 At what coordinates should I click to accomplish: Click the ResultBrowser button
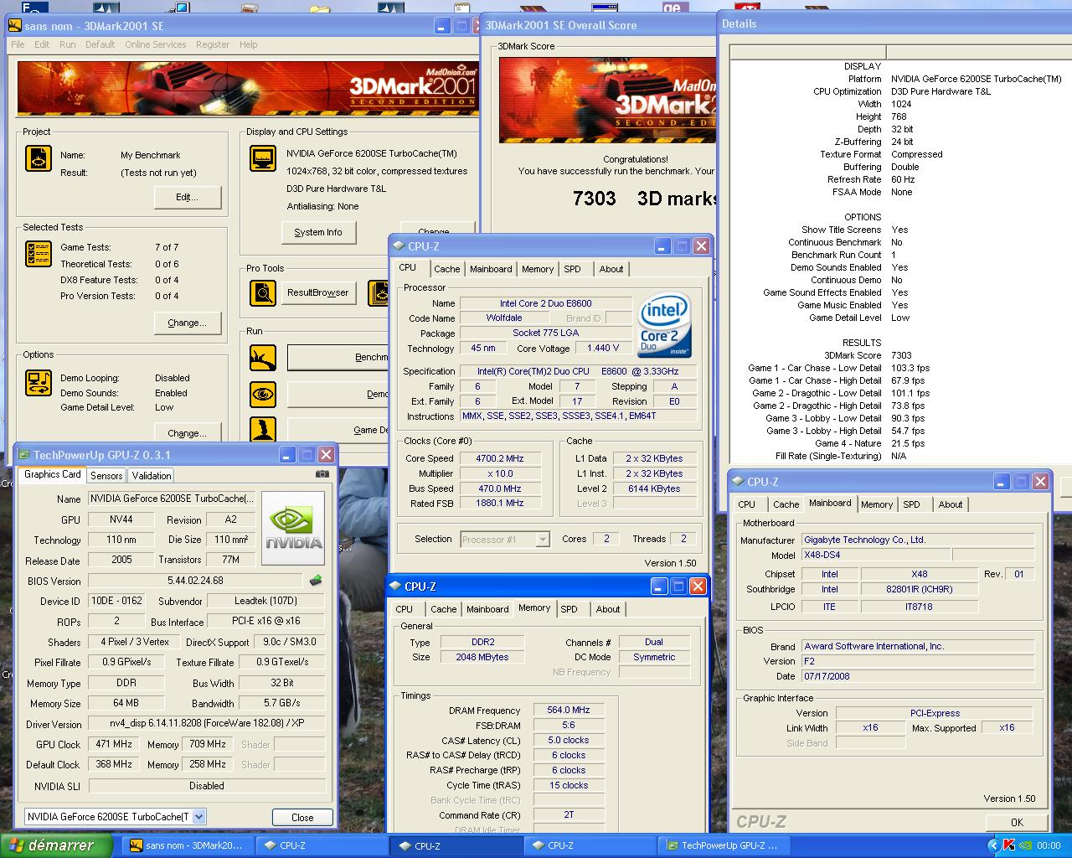click(x=318, y=292)
